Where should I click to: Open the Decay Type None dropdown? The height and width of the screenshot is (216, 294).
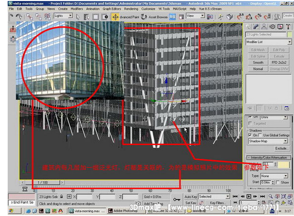tap(274, 176)
